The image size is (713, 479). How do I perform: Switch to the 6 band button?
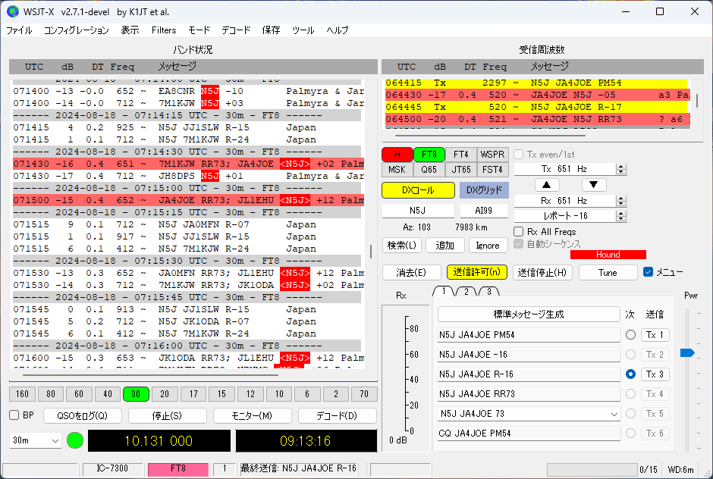[x=307, y=394]
